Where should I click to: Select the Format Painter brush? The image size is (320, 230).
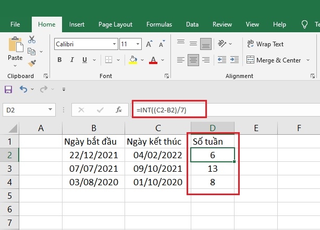click(32, 63)
